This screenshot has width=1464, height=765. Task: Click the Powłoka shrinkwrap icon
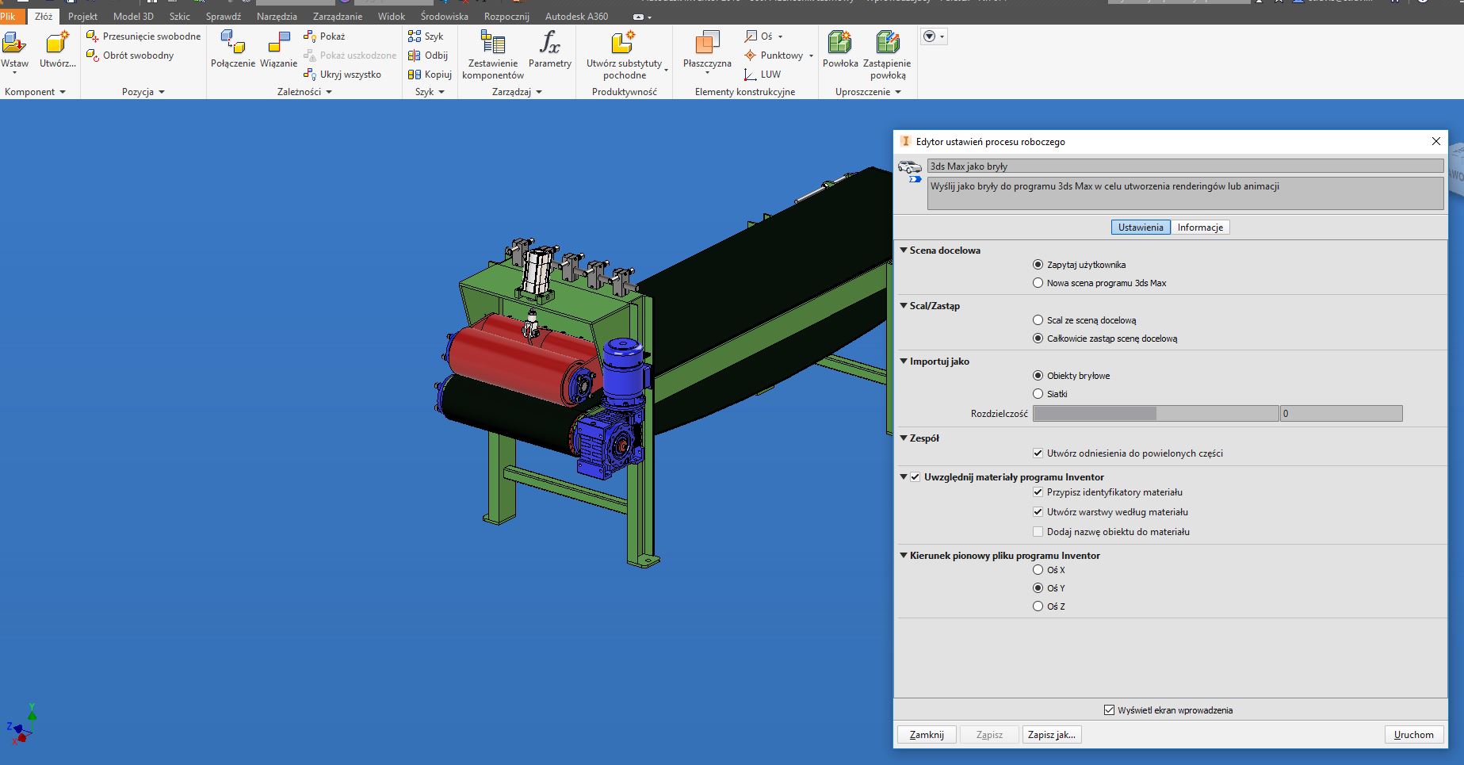tap(840, 43)
